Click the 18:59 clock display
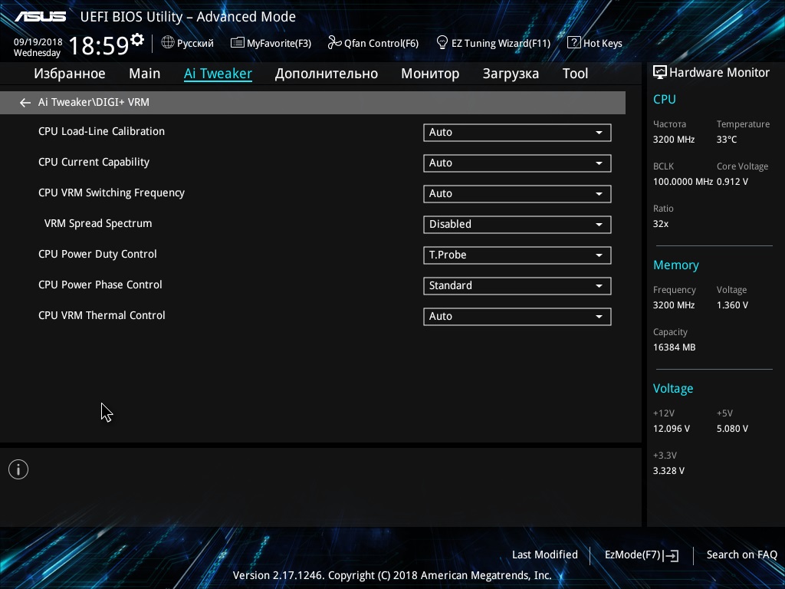Screen dimensions: 785x589 tap(99, 45)
